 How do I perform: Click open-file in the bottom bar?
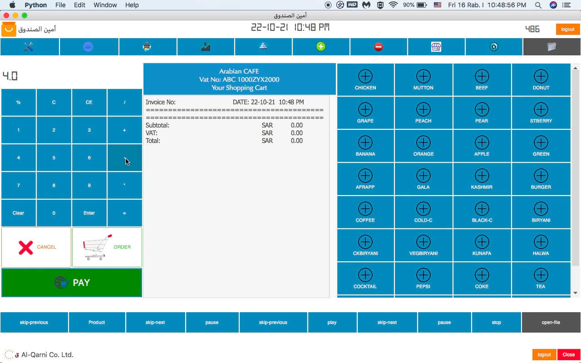click(551, 322)
